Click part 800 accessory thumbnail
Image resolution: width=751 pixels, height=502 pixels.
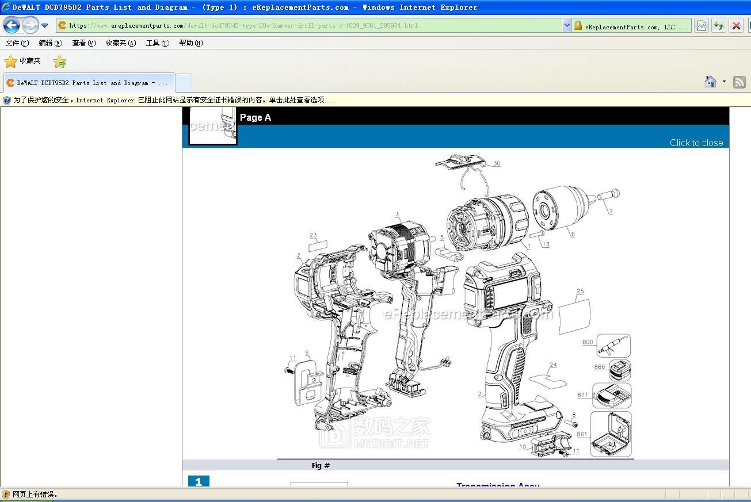pos(613,346)
